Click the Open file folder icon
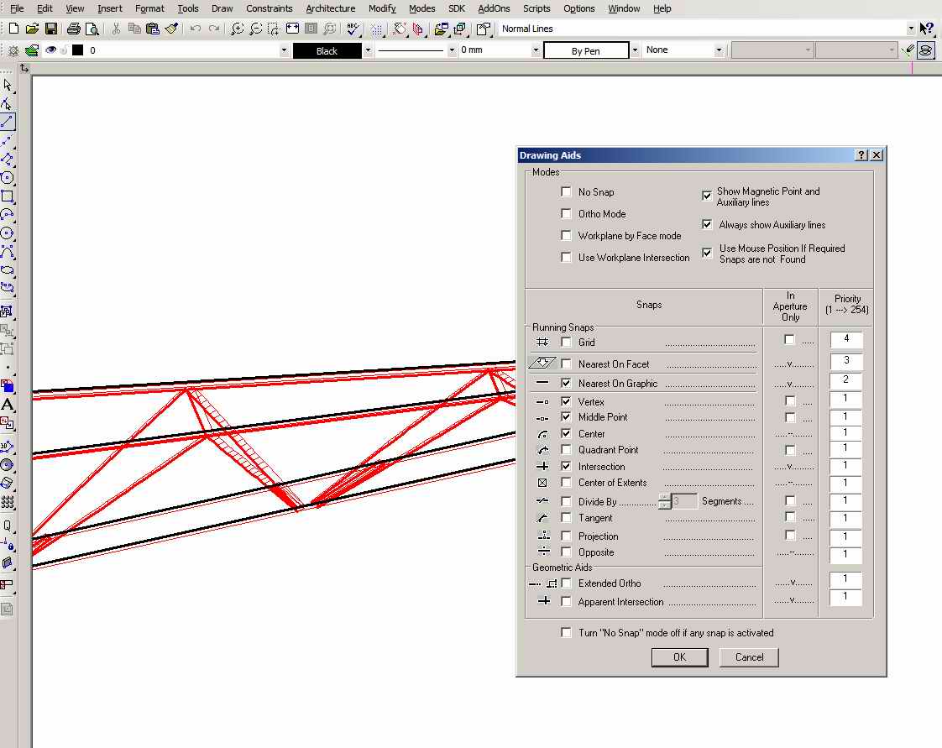Image resolution: width=942 pixels, height=748 pixels. [x=33, y=29]
